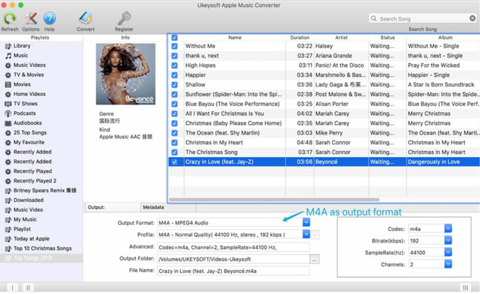Sort songs by the Name column
Viewport: 480px width, 294px height.
tap(235, 38)
